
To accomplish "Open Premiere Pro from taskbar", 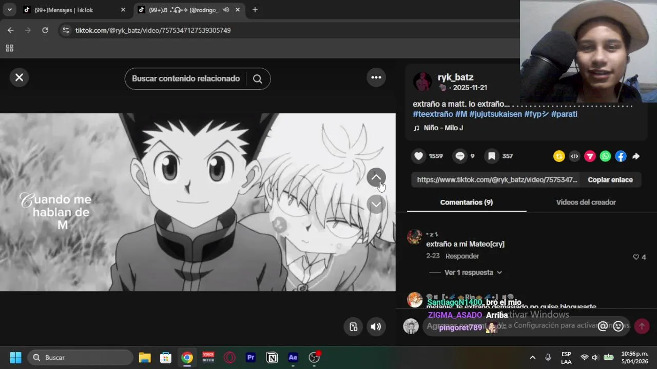I will point(251,358).
